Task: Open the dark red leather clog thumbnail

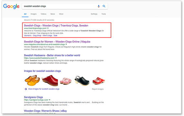Action: [x=50, y=80]
